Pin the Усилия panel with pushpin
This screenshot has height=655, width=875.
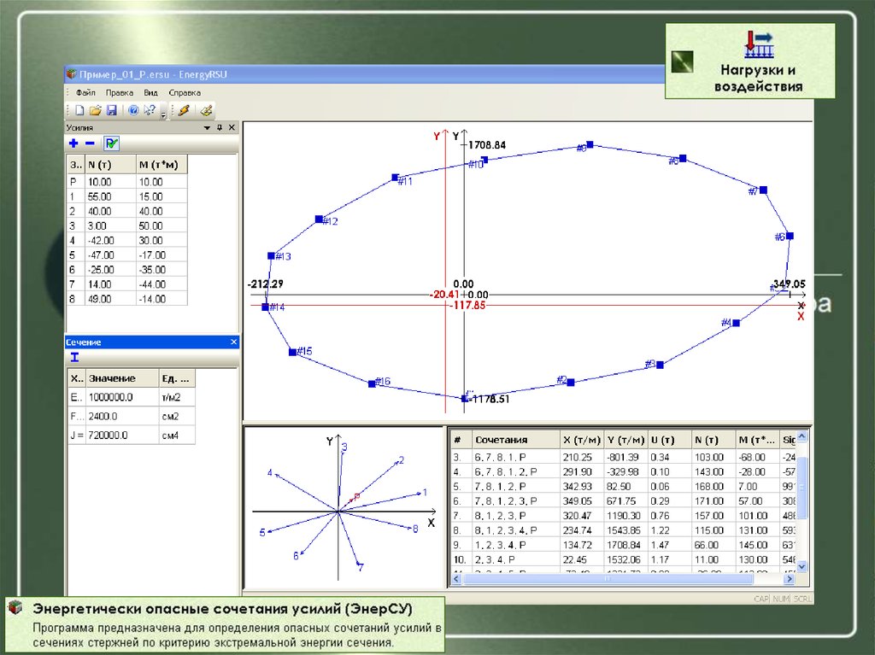point(219,127)
